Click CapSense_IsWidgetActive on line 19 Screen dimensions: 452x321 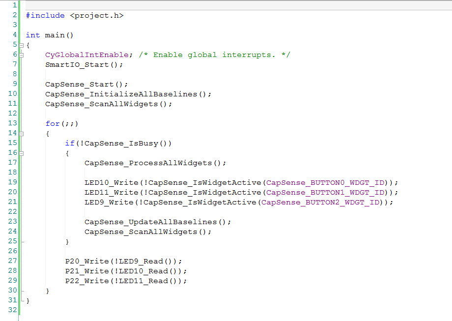(x=205, y=182)
